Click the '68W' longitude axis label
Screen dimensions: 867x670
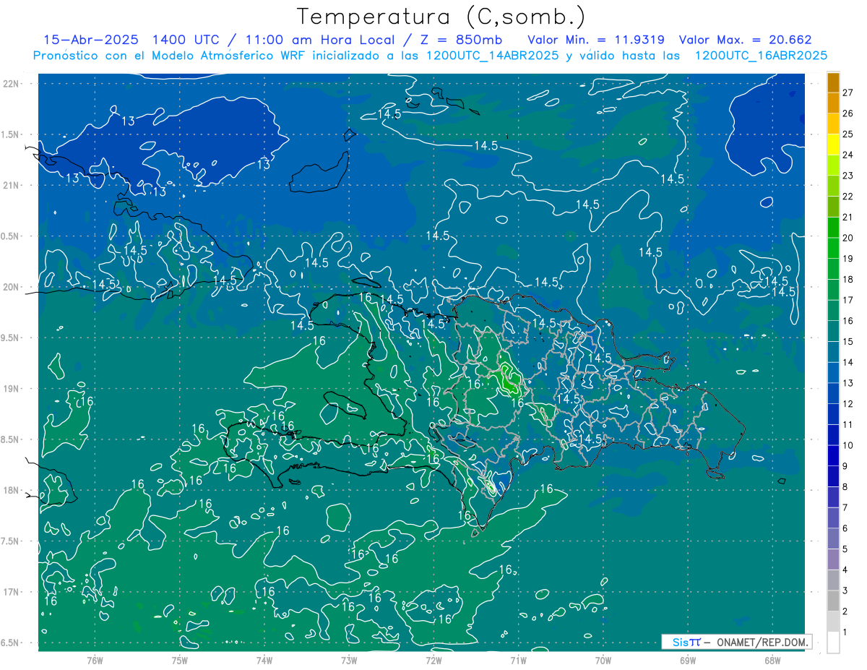click(772, 660)
